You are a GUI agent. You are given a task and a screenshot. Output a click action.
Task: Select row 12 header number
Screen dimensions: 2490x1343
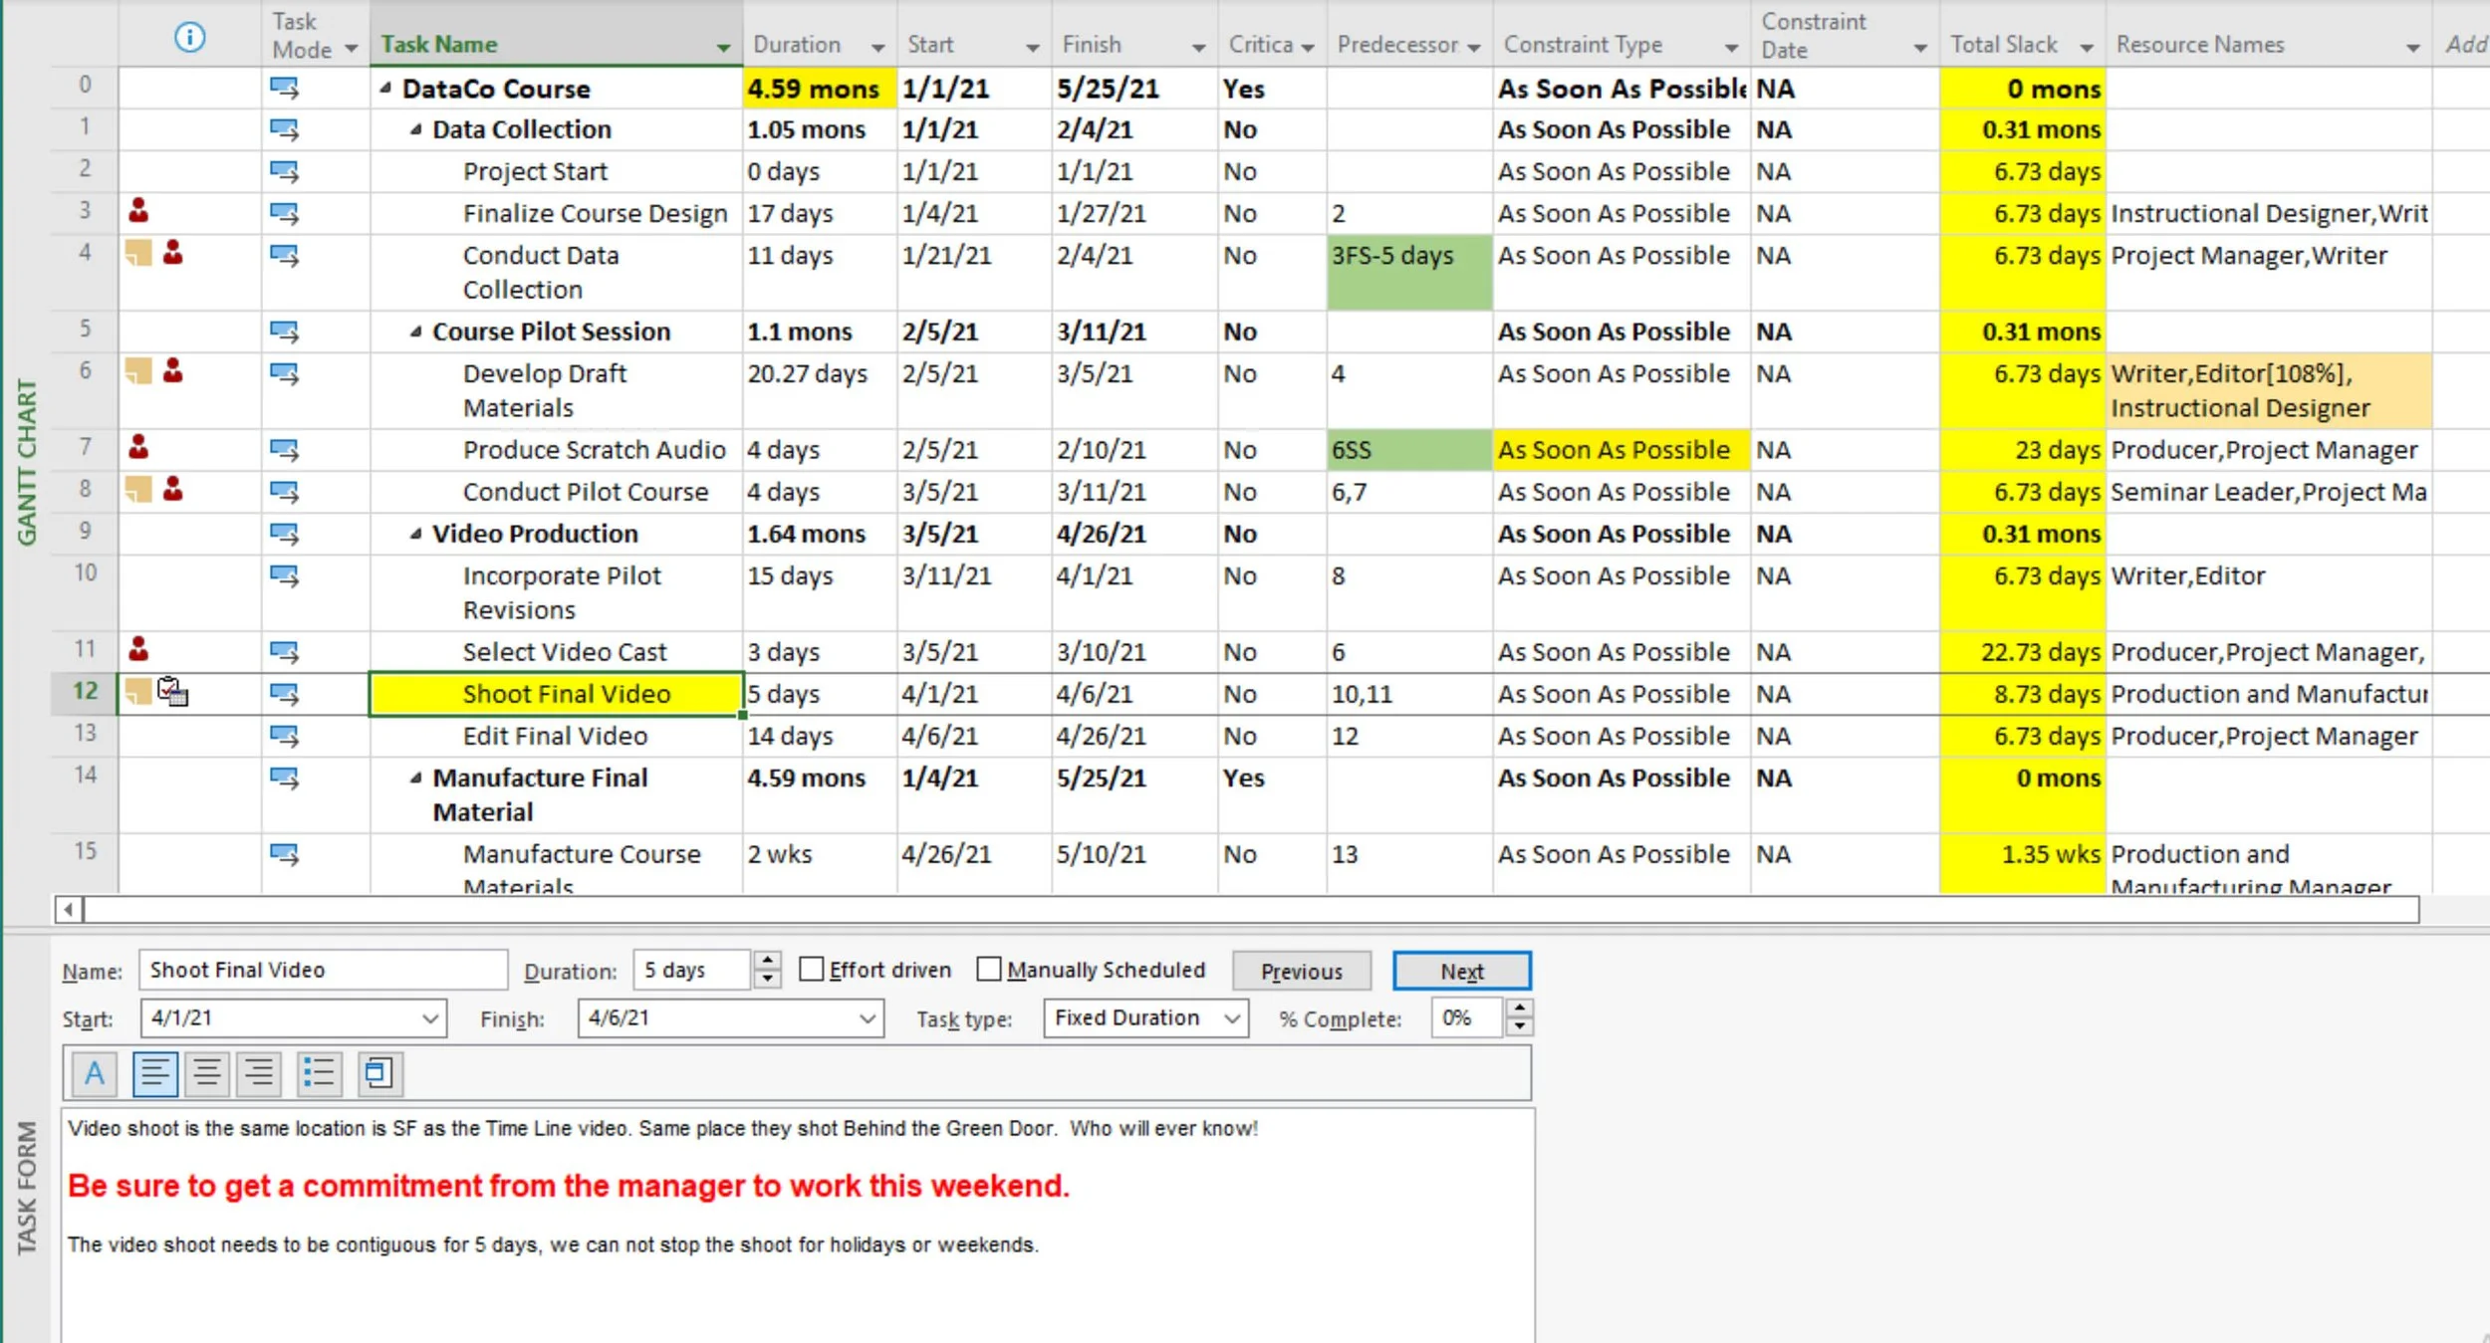click(x=85, y=691)
